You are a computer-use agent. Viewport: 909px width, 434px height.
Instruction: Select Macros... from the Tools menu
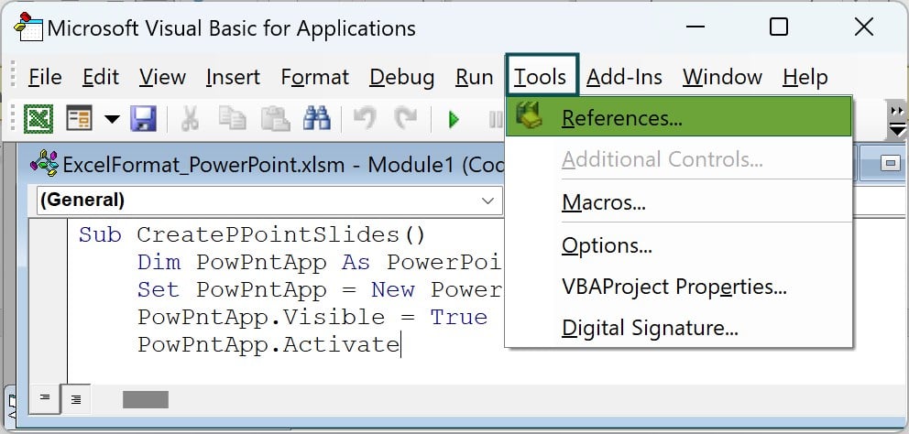[679, 202]
